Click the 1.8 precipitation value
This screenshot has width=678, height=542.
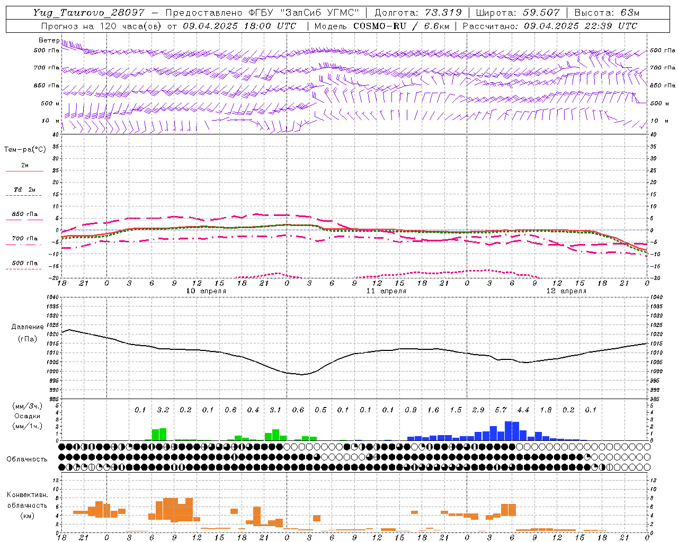point(546,410)
